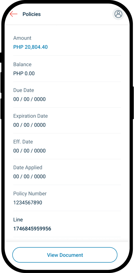Select the Balance PHP 0.00 value
This screenshot has height=273, width=134.
point(24,73)
